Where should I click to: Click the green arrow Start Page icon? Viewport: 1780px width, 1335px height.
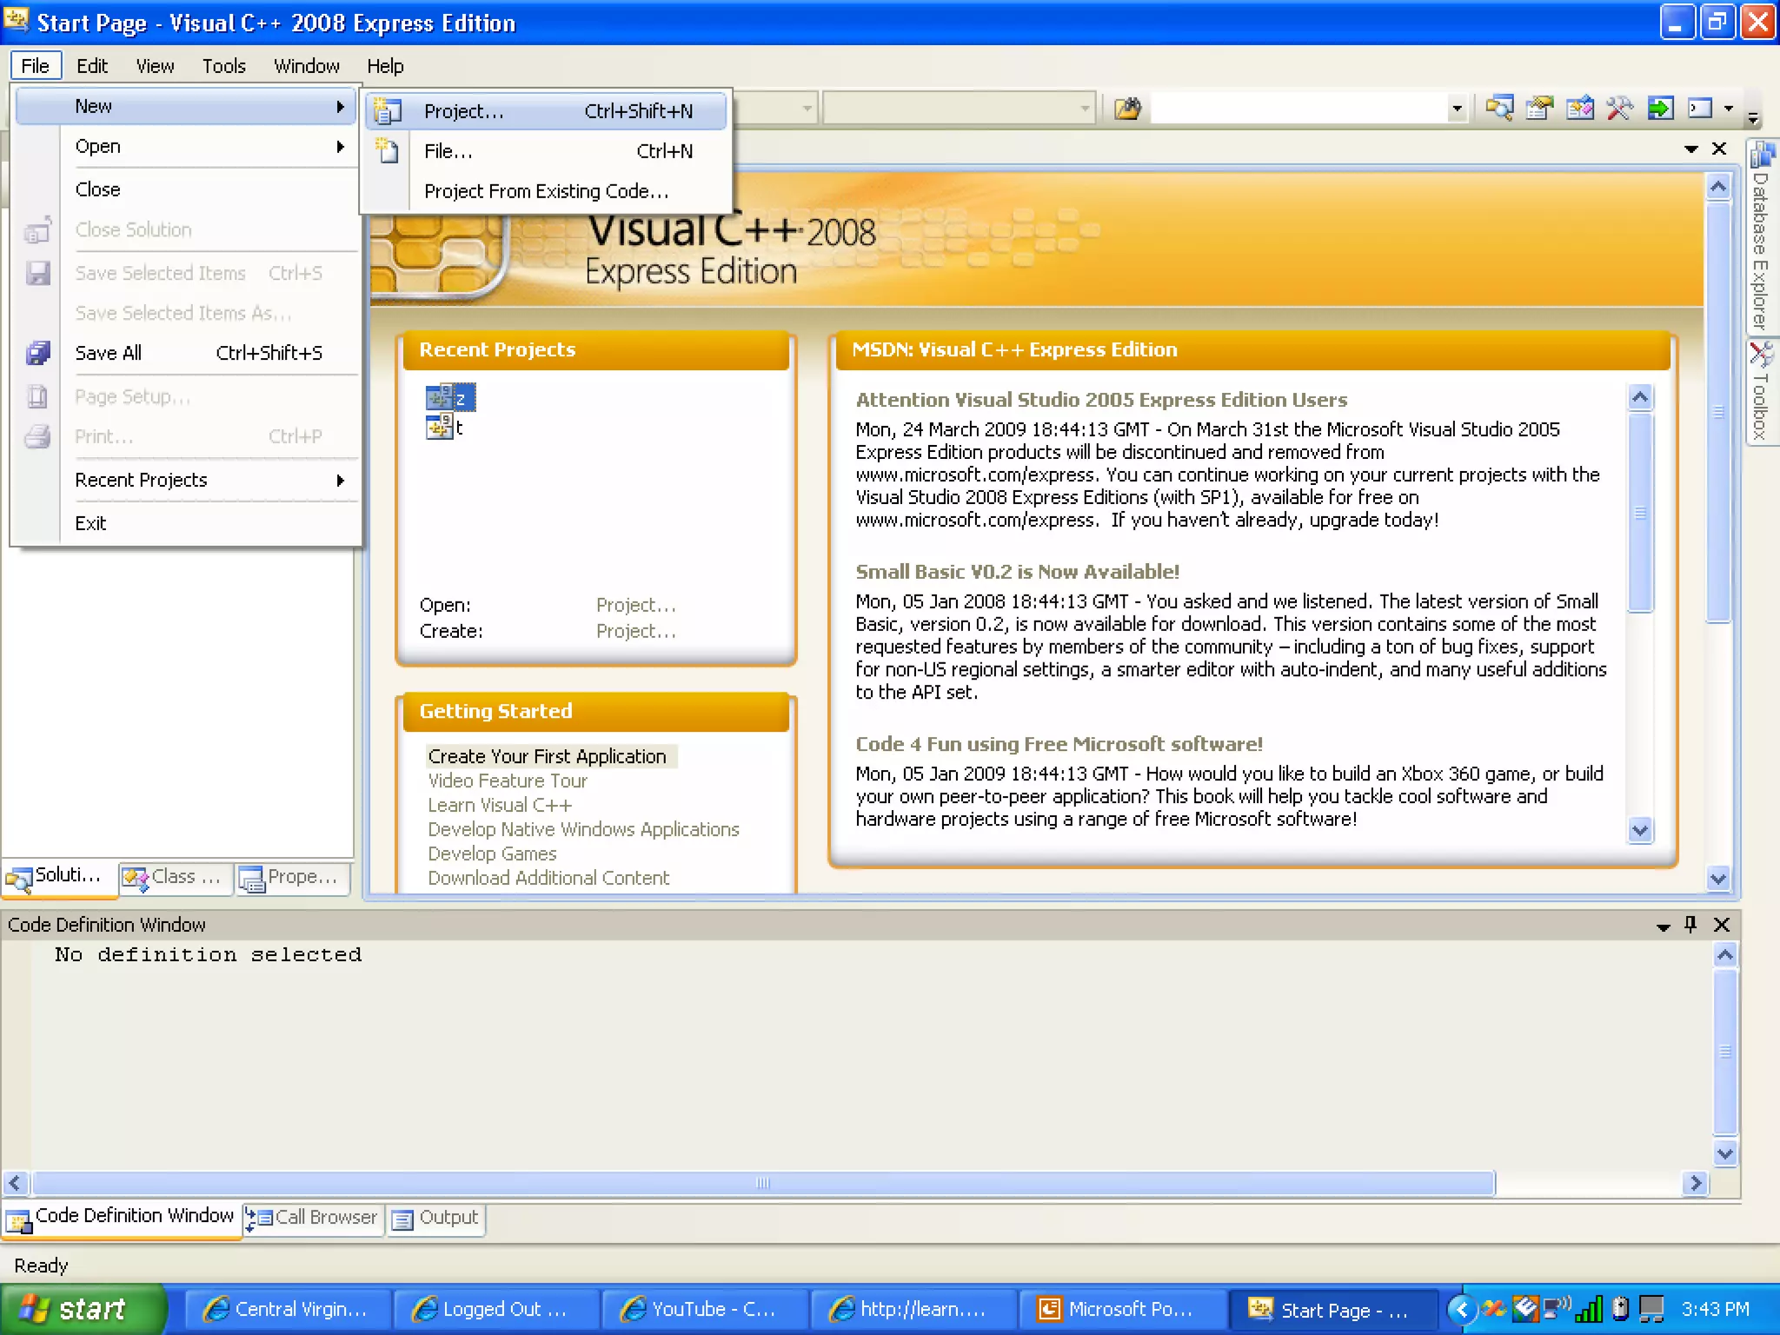click(x=1659, y=109)
